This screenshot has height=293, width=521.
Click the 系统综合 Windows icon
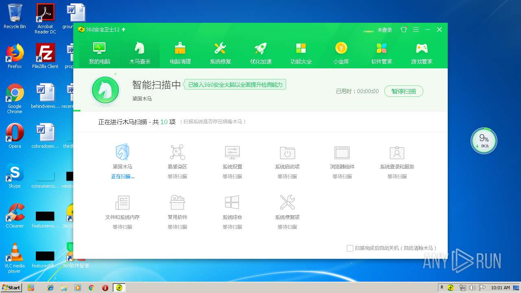point(232,203)
